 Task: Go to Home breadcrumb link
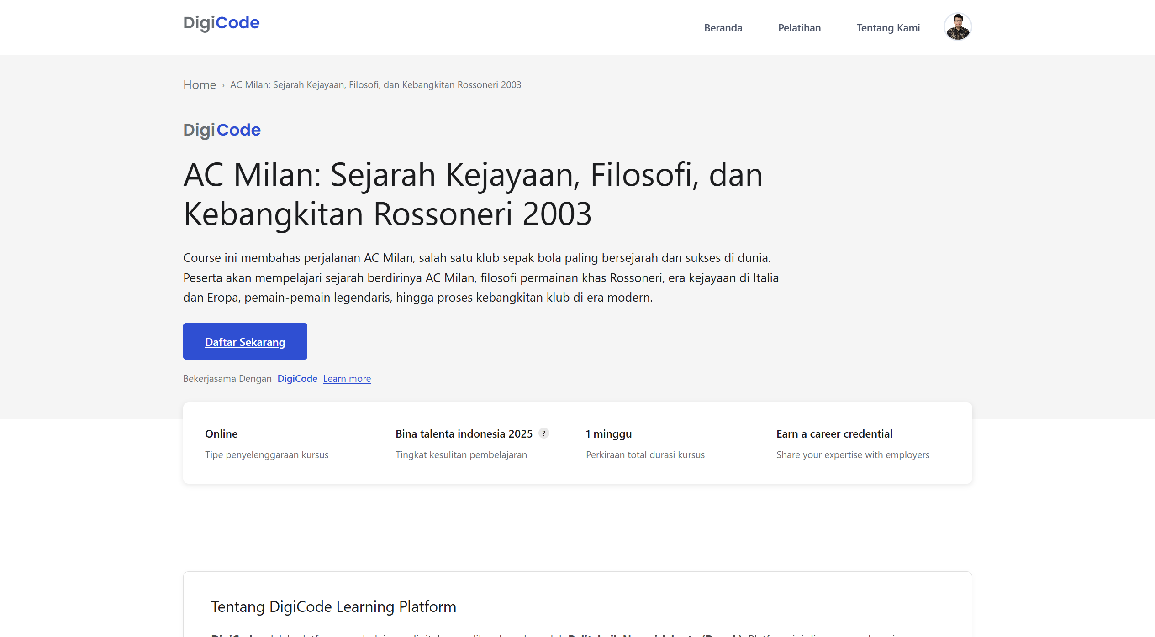[199, 85]
